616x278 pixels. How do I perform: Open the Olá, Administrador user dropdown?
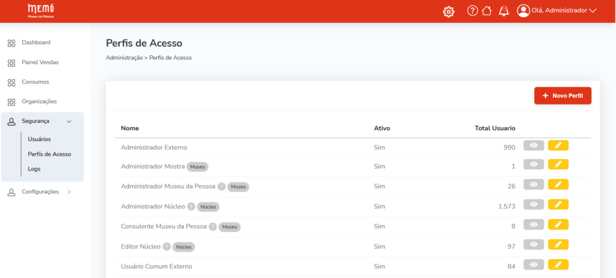pyautogui.click(x=557, y=11)
